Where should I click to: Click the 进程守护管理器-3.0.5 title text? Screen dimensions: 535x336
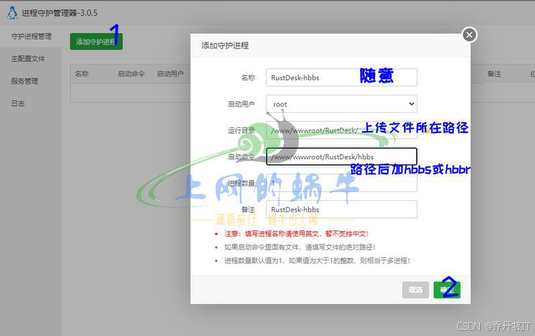(x=60, y=13)
